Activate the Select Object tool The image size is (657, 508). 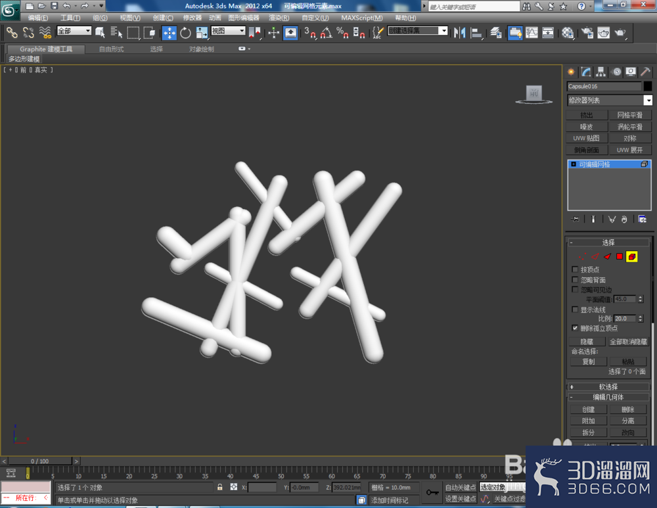click(x=100, y=32)
